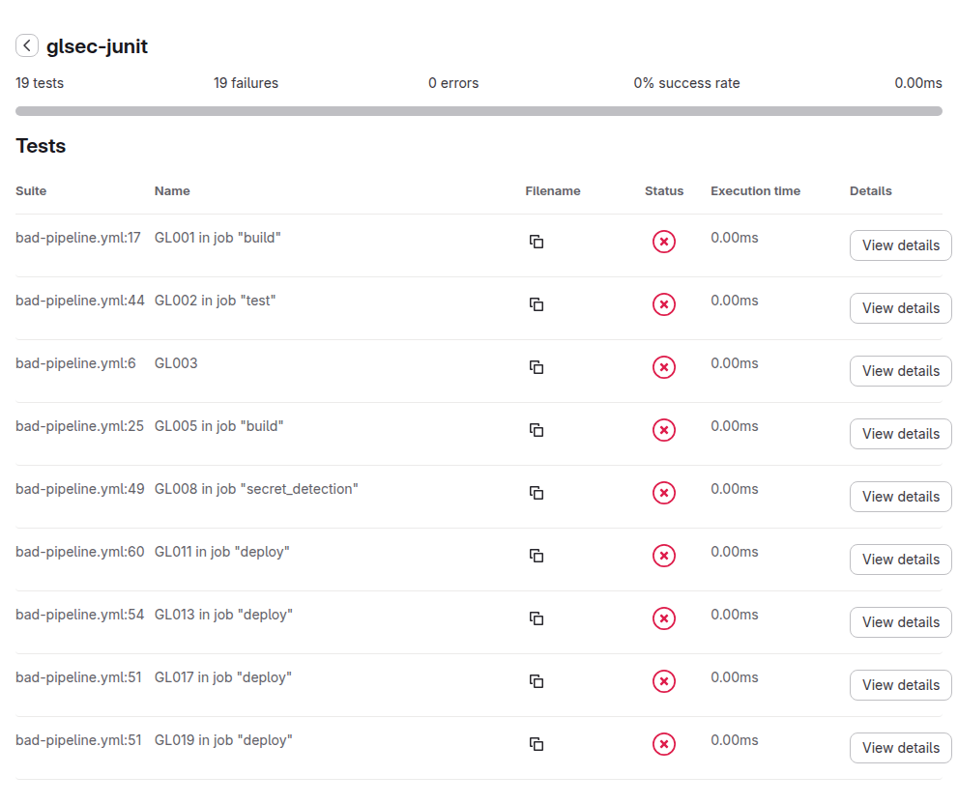Click test name GL017 in job "deploy"
The height and width of the screenshot is (804, 958).
(x=223, y=677)
